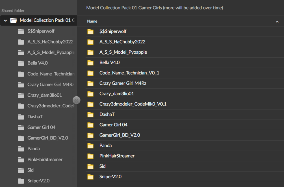Select GamerGirl_BD_V2.0 in the sidebar tree

point(48,138)
